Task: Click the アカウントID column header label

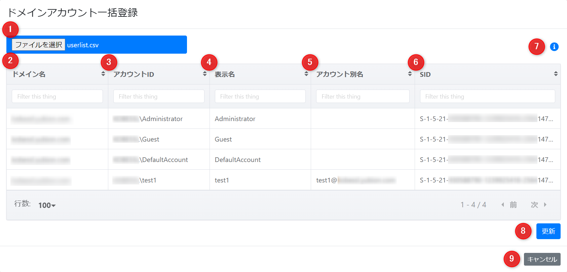Action: click(x=134, y=74)
